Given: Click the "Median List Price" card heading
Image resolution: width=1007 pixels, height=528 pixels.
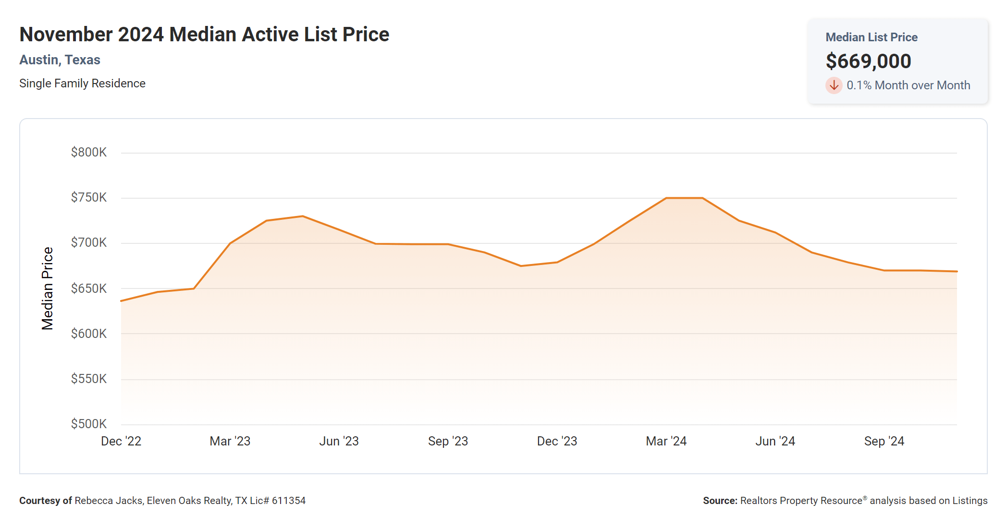Looking at the screenshot, I should 871,37.
